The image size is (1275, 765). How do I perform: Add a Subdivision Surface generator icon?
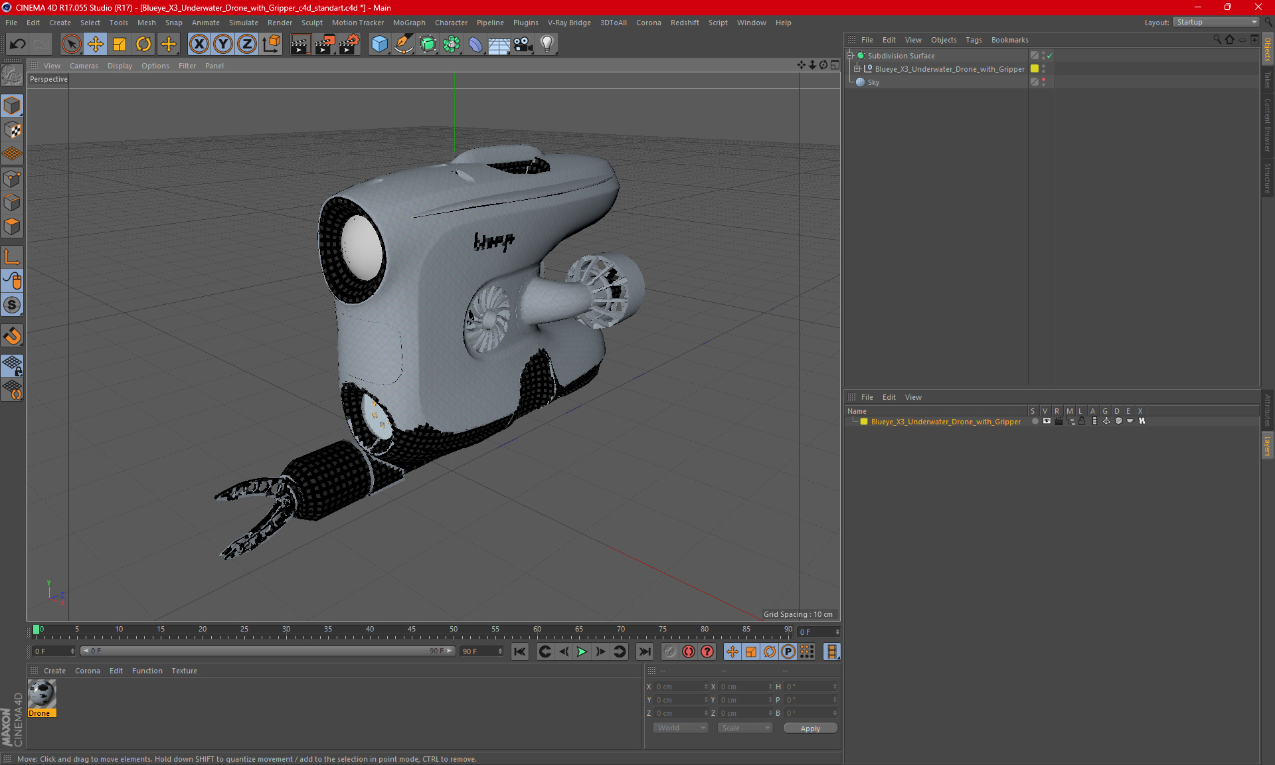click(x=428, y=44)
